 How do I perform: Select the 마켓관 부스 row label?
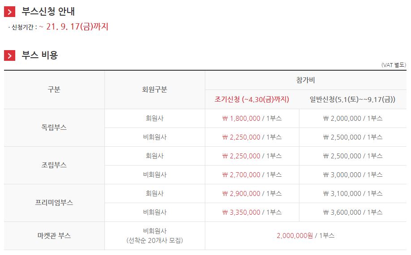(54, 236)
